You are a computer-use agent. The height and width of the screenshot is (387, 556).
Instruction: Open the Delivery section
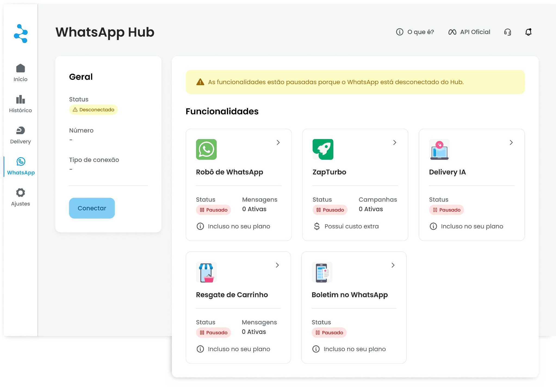tap(20, 135)
